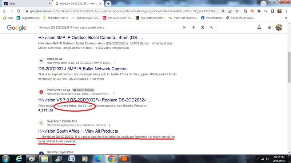Close the hikvision search tab

(100, 4)
